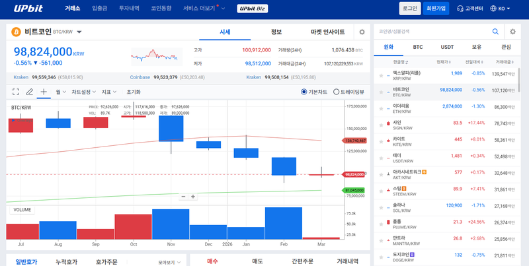Viewport: 529px width, 266px height.
Task: Select the pencil drawing tool
Action: [x=30, y=92]
